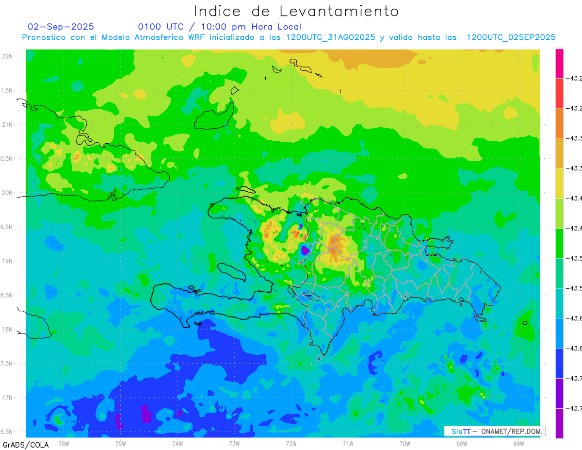The width and height of the screenshot is (582, 450).
Task: Click the '17N' latitude label
Action: 8,398
